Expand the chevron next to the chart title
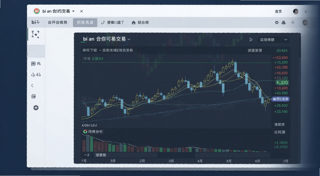Image resolution: width=320 pixels, height=176 pixels. 129,39
